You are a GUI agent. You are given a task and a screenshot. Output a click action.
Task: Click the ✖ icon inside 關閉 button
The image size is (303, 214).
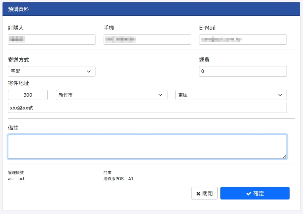(198, 193)
